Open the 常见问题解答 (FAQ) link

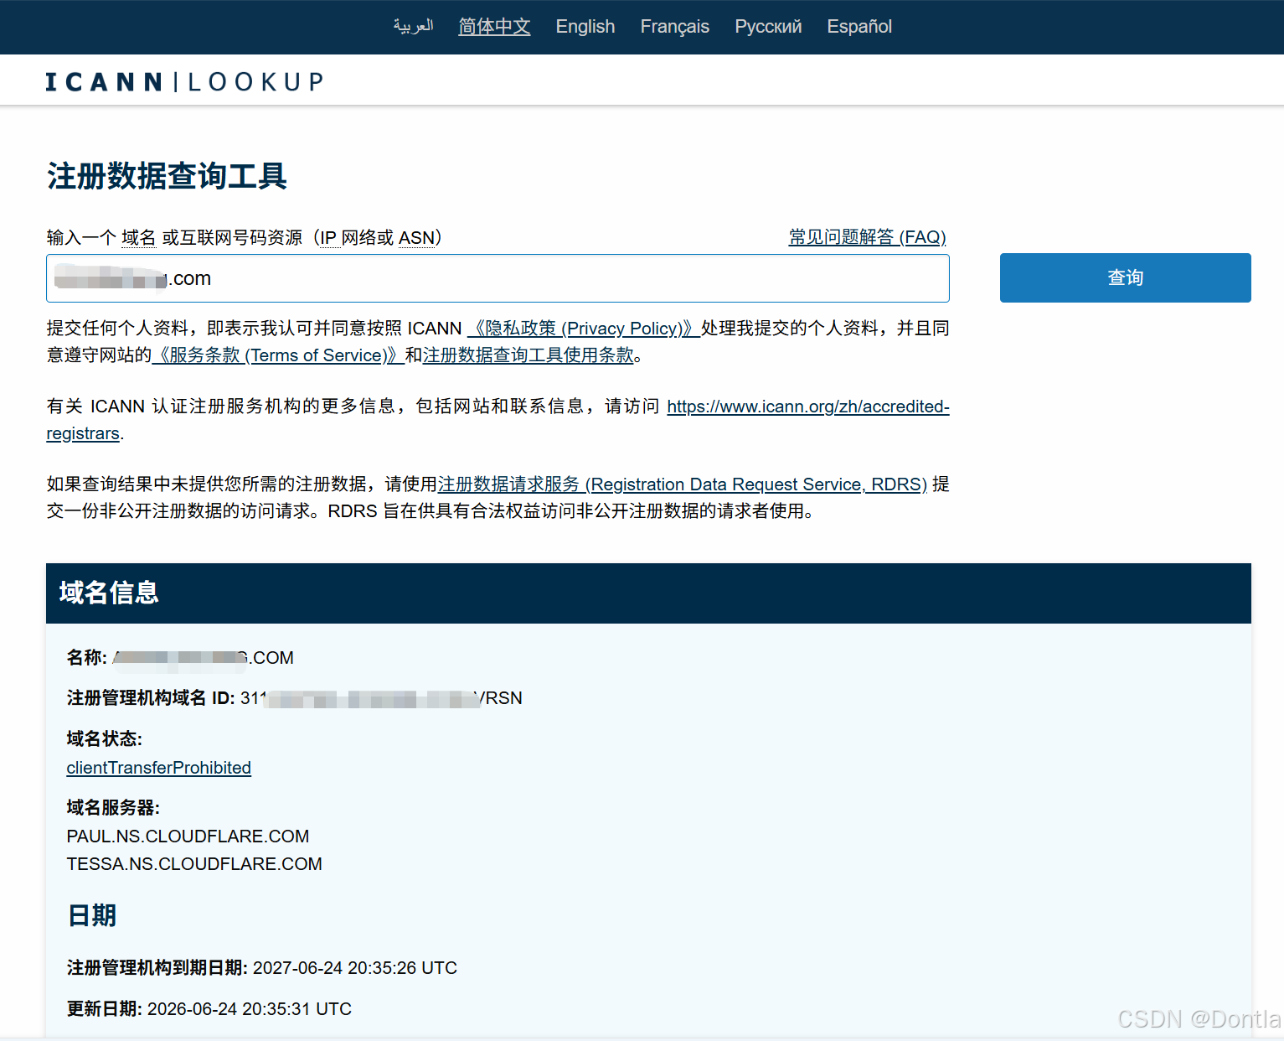[867, 237]
